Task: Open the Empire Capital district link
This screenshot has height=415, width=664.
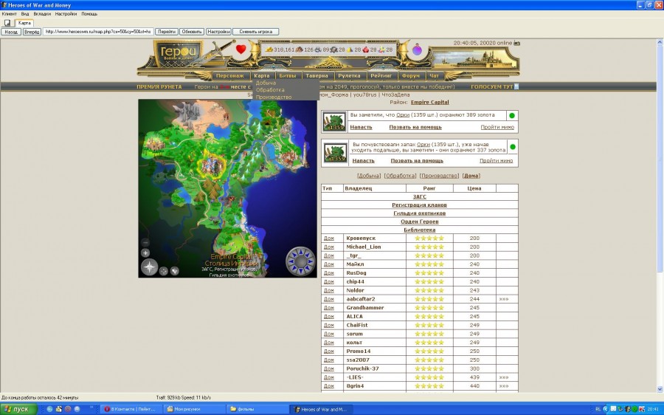Action: click(429, 102)
